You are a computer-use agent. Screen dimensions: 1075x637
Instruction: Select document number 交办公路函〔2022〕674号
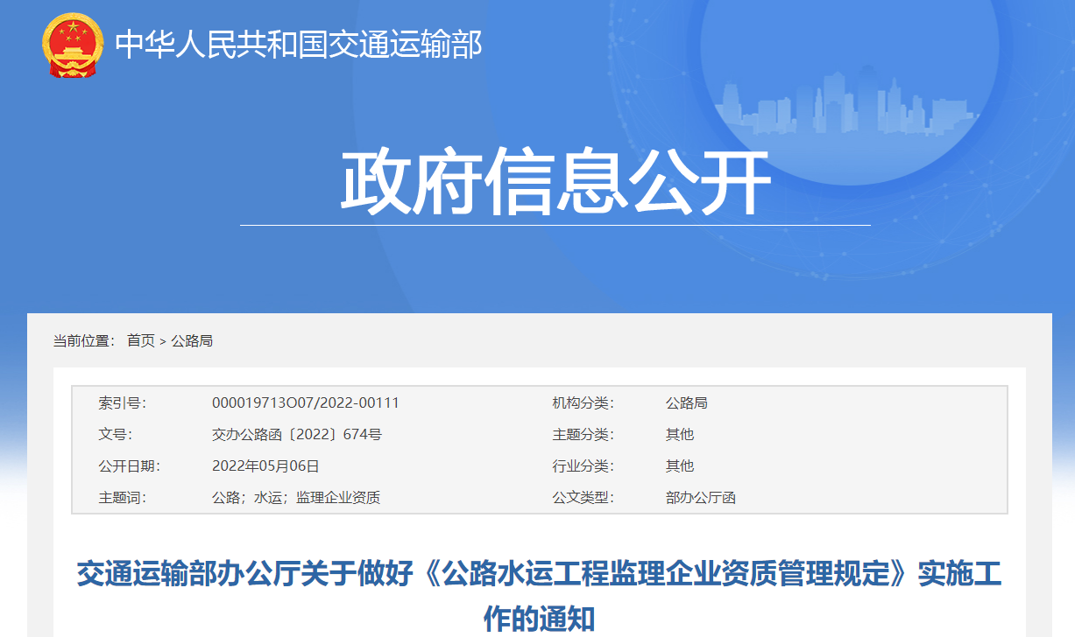(296, 435)
